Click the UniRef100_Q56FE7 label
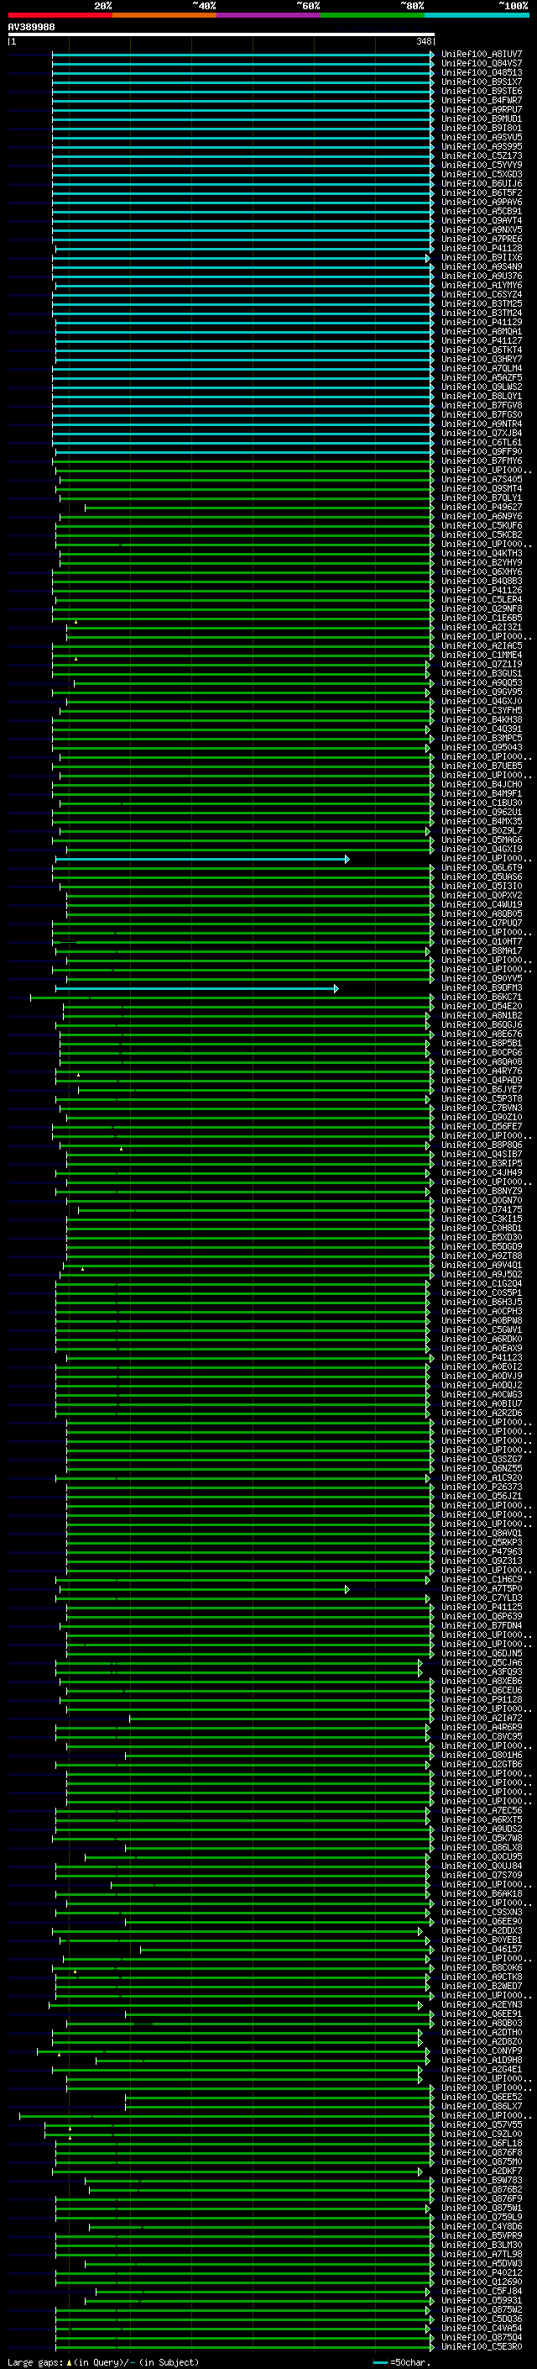 click(x=482, y=1128)
